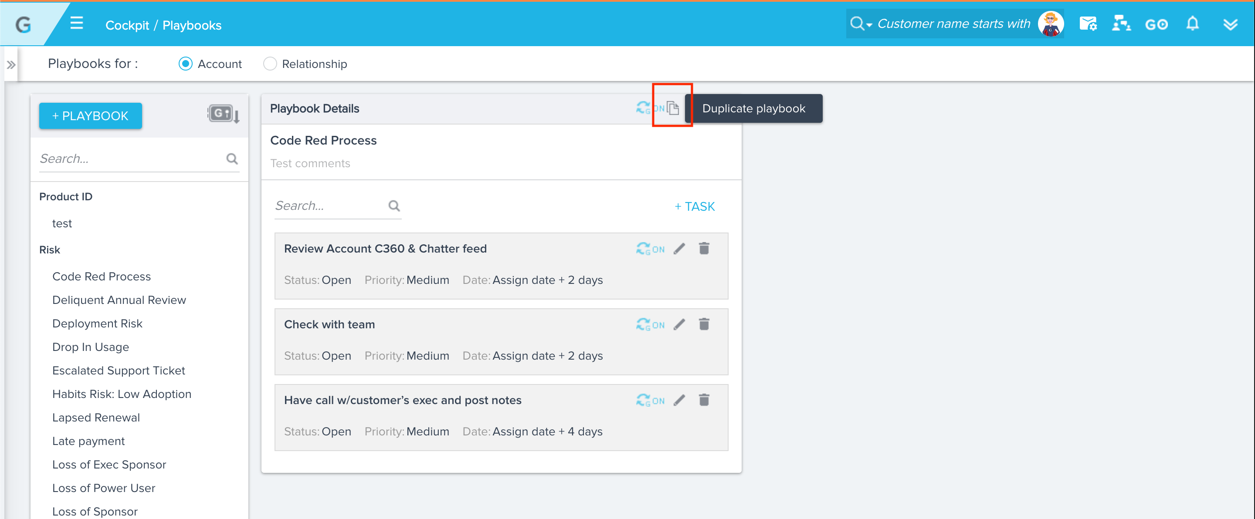Open the Deployment Risk playbook

[x=97, y=323]
